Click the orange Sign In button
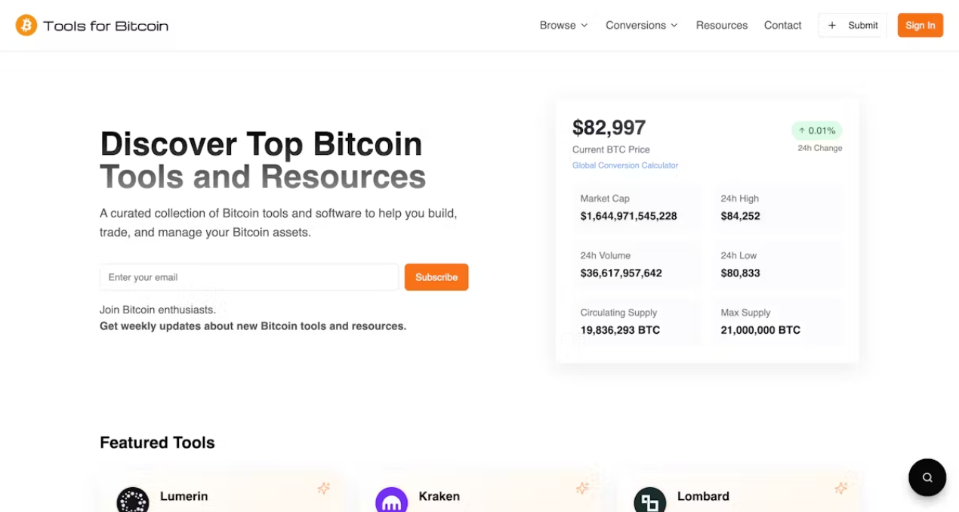This screenshot has width=959, height=512. pyautogui.click(x=920, y=25)
